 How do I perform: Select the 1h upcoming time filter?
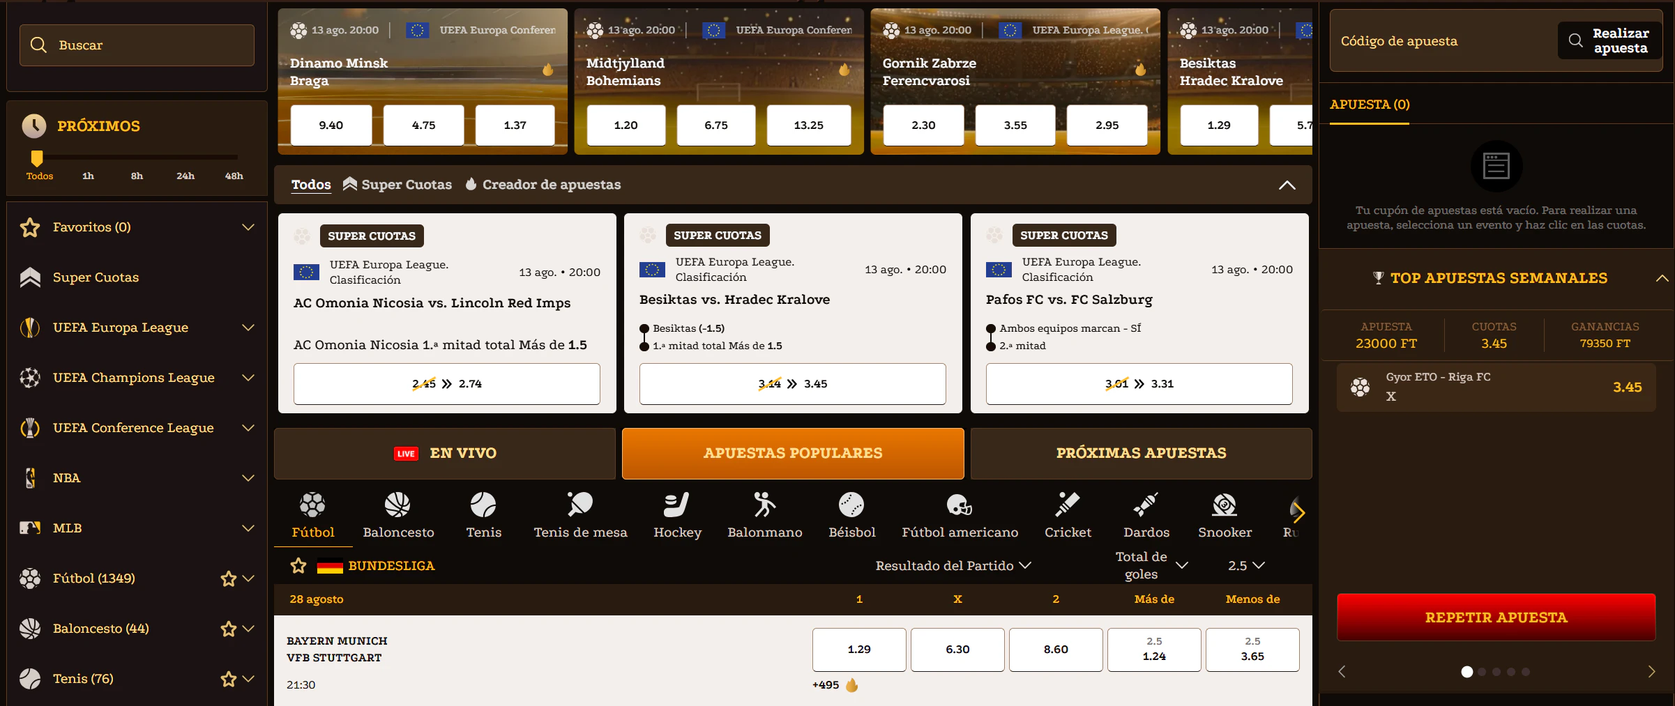click(88, 176)
